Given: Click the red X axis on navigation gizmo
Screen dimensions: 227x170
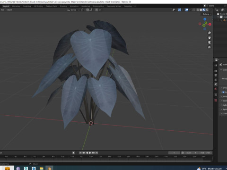Looking at the screenshot, I should 210,24.
